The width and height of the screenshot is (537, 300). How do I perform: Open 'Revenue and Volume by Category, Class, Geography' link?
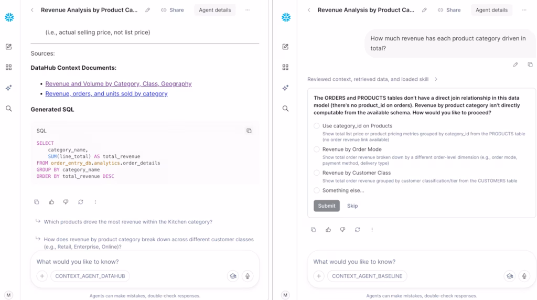pyautogui.click(x=119, y=83)
